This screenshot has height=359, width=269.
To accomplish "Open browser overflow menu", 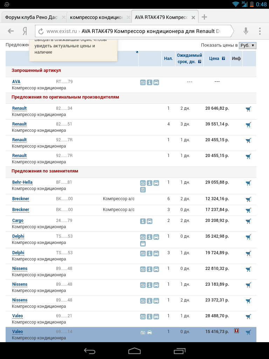I will 260,31.
